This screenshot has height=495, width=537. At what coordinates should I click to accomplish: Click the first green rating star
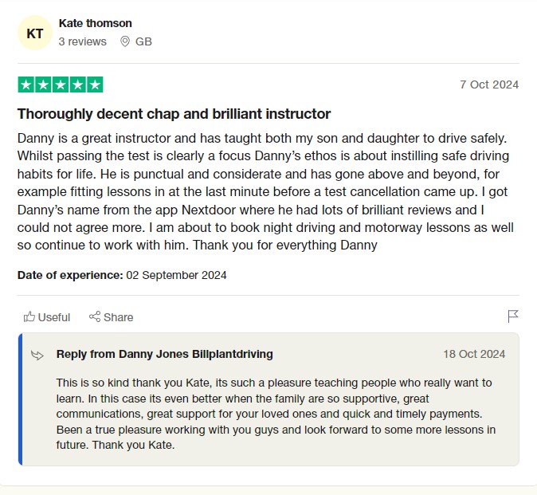(x=25, y=84)
